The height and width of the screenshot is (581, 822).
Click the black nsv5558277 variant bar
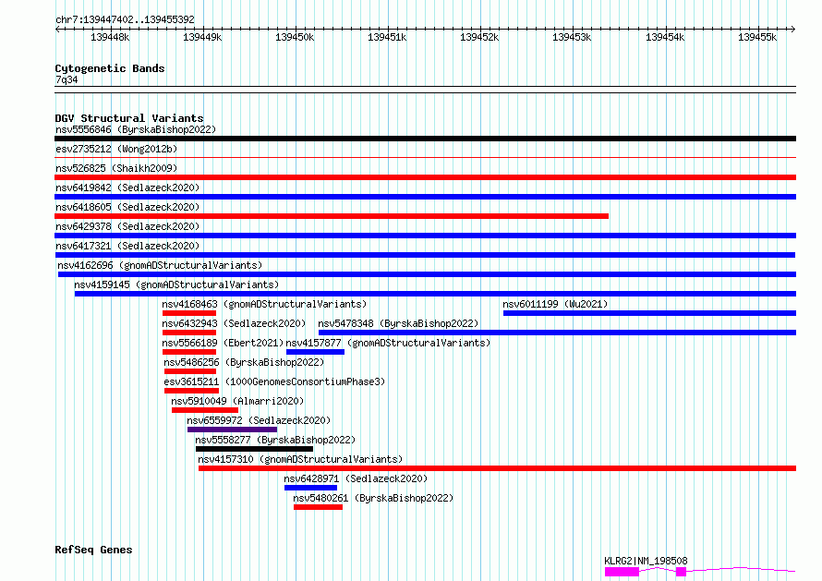coord(254,449)
